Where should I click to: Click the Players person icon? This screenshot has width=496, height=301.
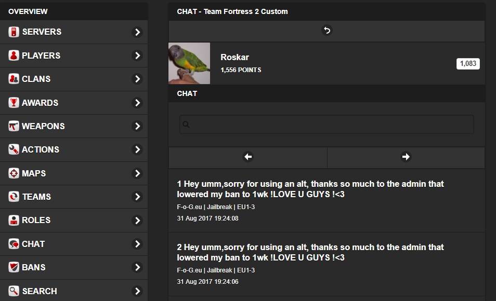pos(14,56)
